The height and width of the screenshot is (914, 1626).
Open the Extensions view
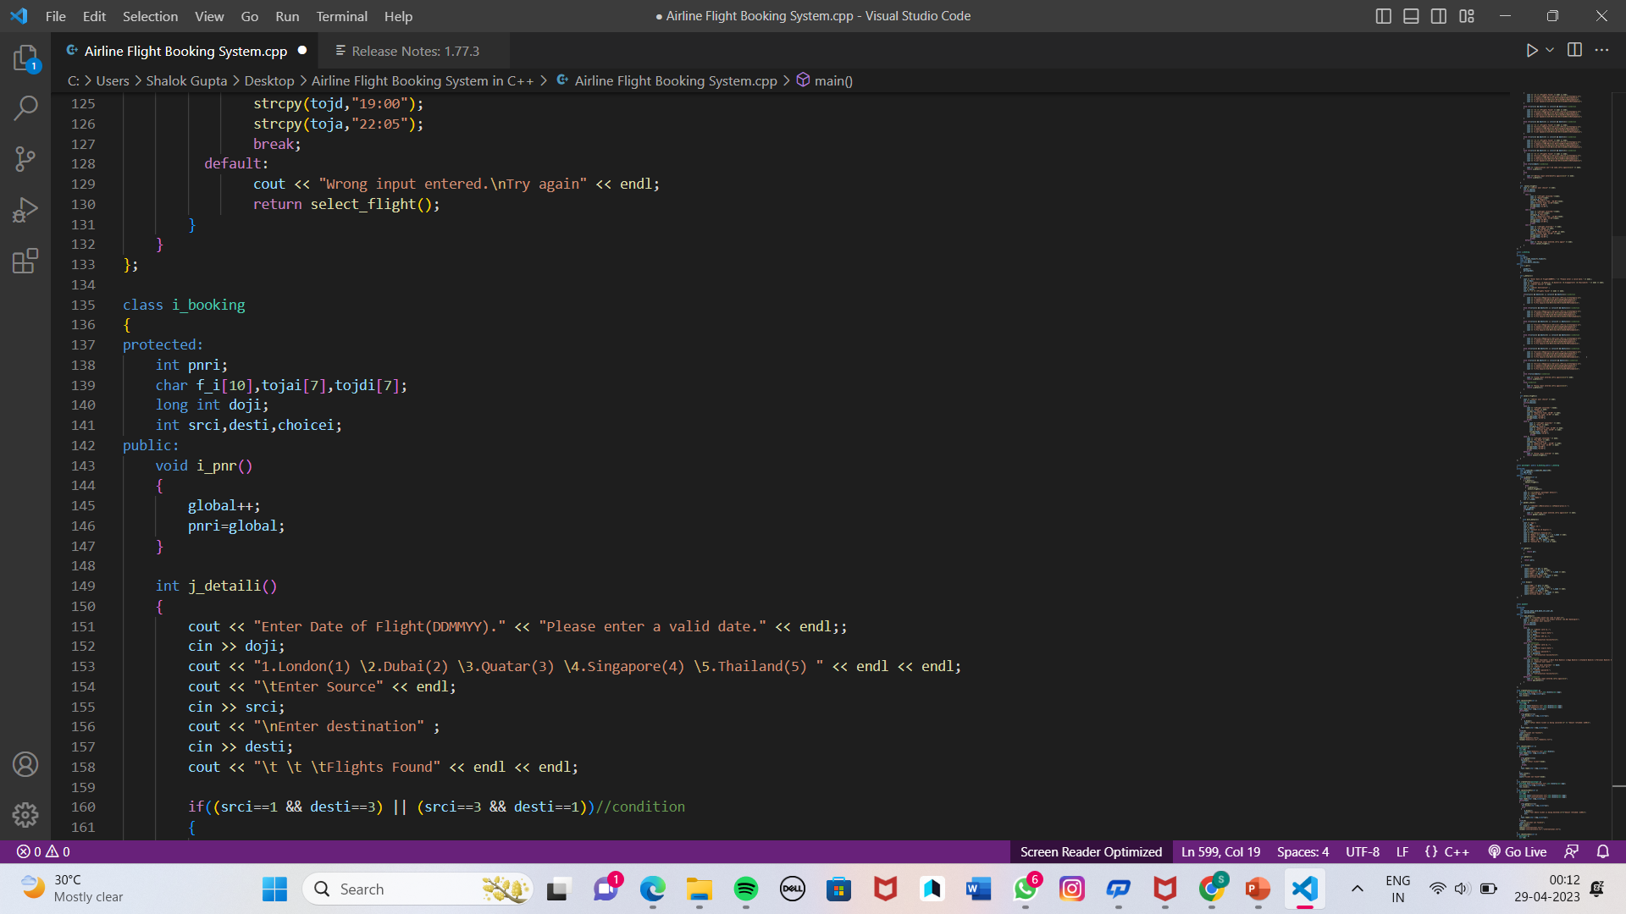pyautogui.click(x=25, y=261)
